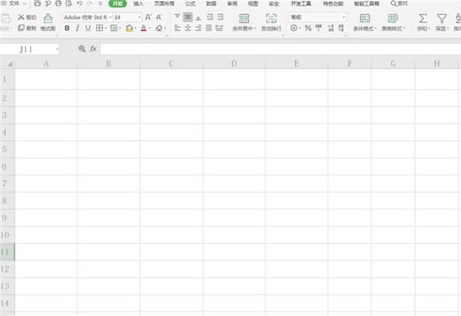The height and width of the screenshot is (316, 461).
Task: Click the AutoSum sigma icon
Action: coord(423,18)
